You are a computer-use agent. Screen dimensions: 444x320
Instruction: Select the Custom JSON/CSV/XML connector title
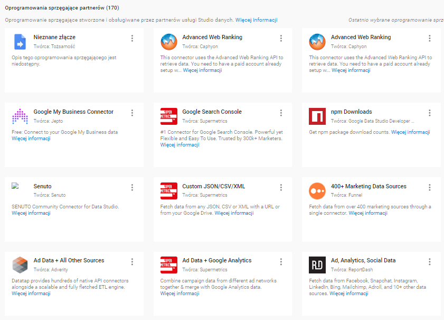tap(213, 186)
